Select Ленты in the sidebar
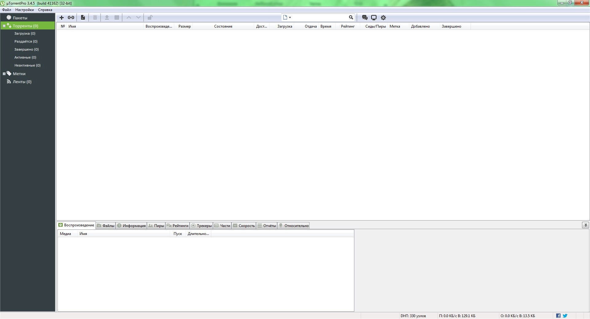This screenshot has height=319, width=590. (x=22, y=82)
